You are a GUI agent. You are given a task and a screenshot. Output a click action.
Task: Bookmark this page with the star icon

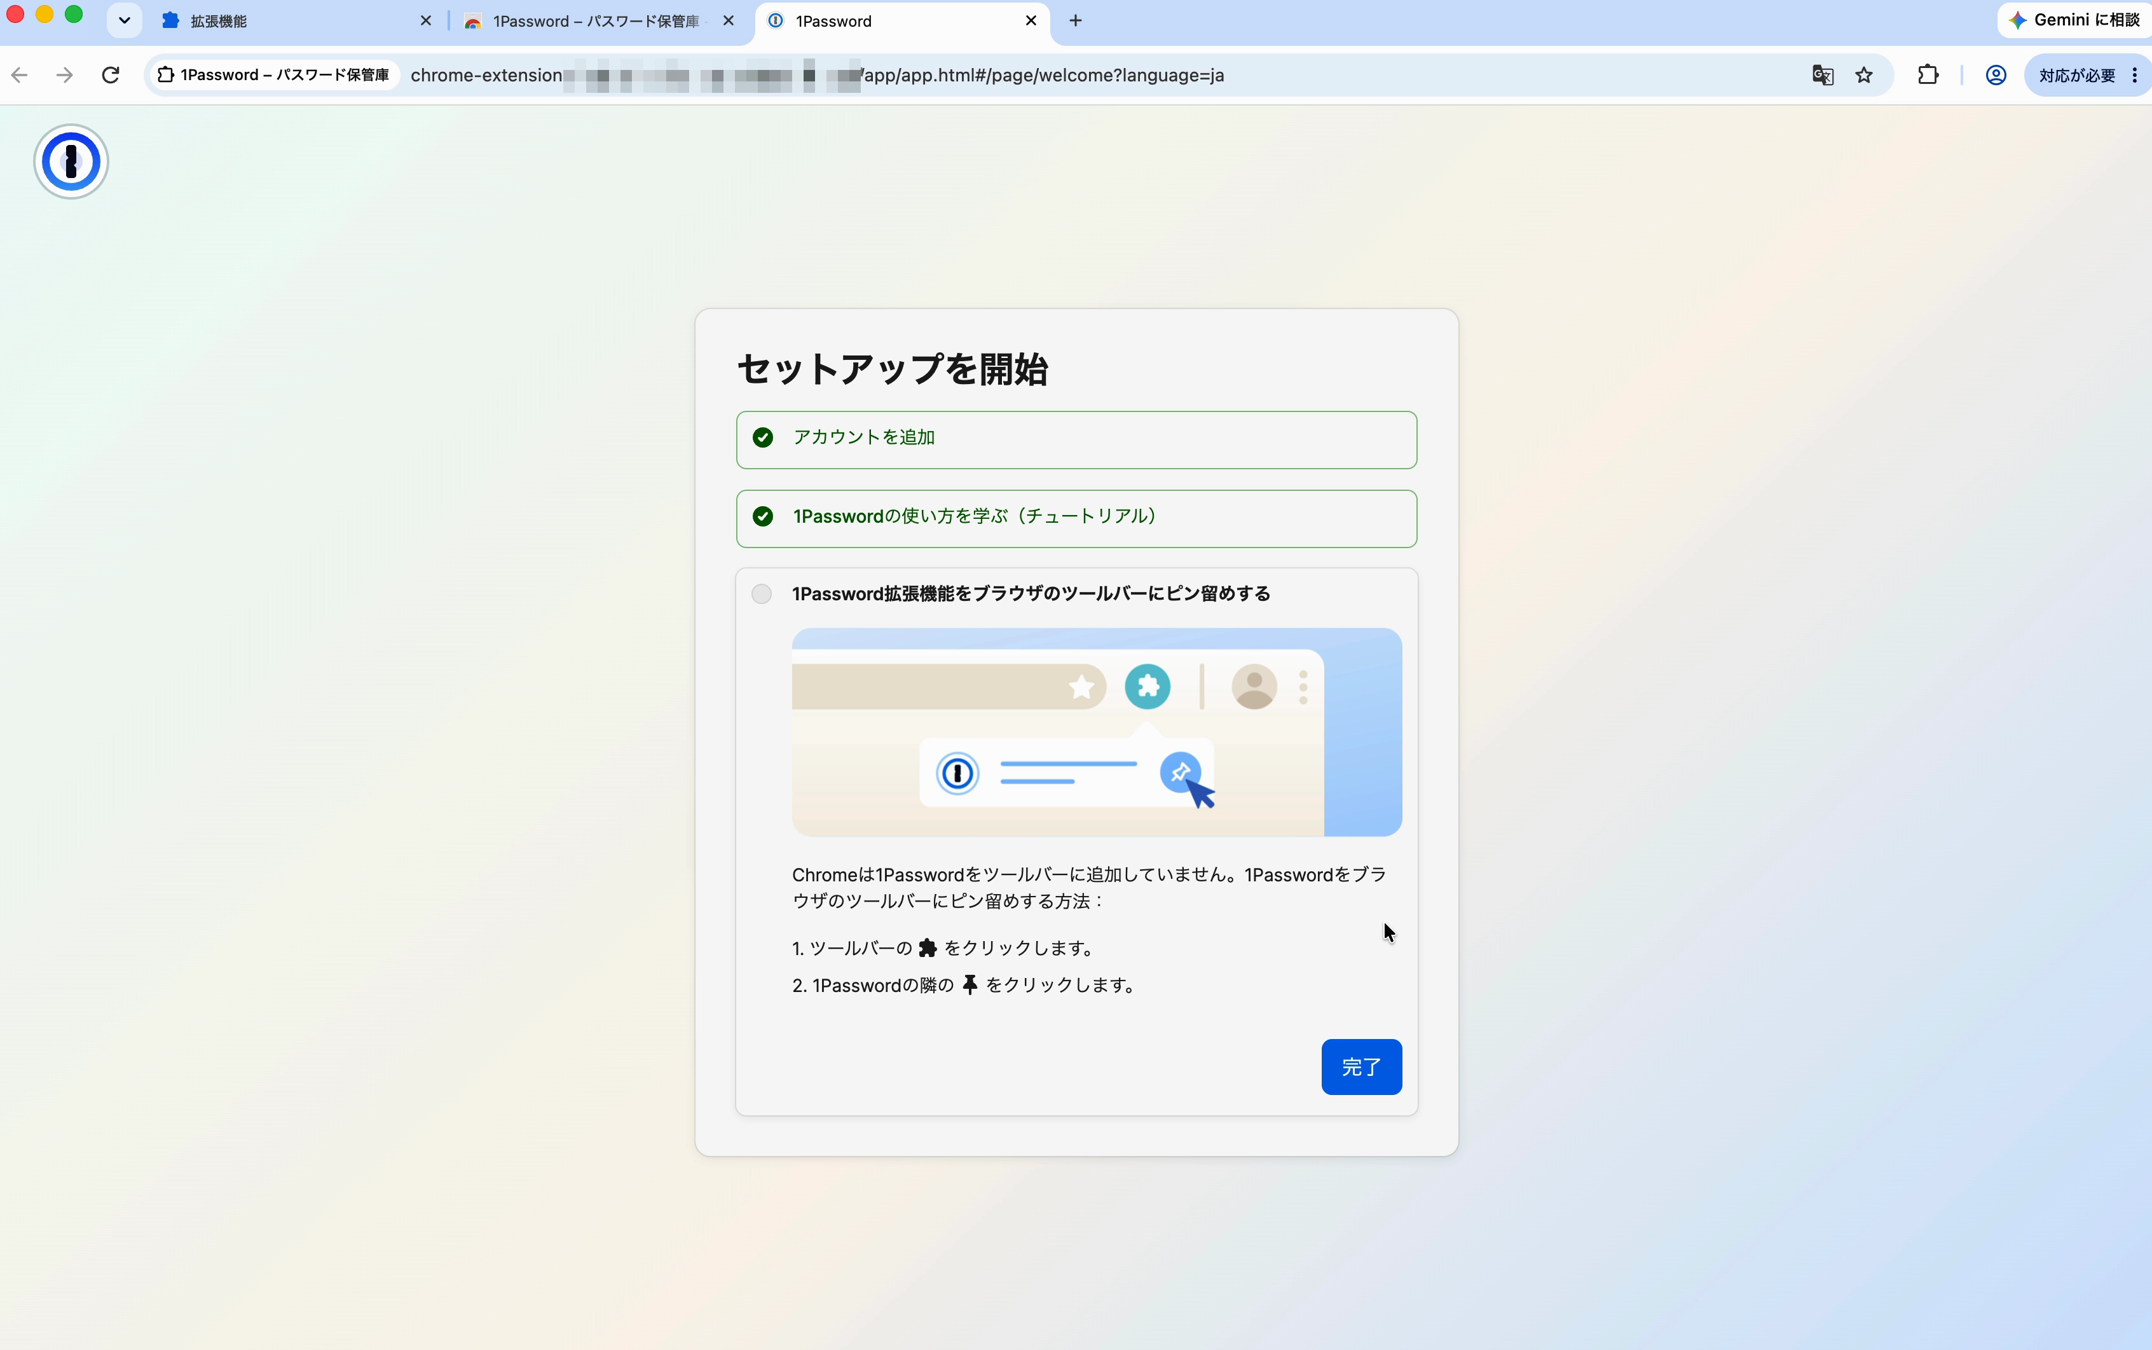coord(1864,75)
